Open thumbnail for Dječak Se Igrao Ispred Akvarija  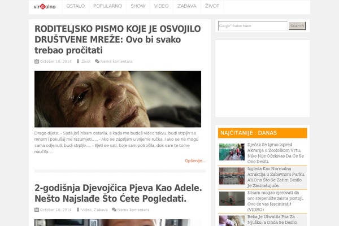pyautogui.click(x=232, y=152)
